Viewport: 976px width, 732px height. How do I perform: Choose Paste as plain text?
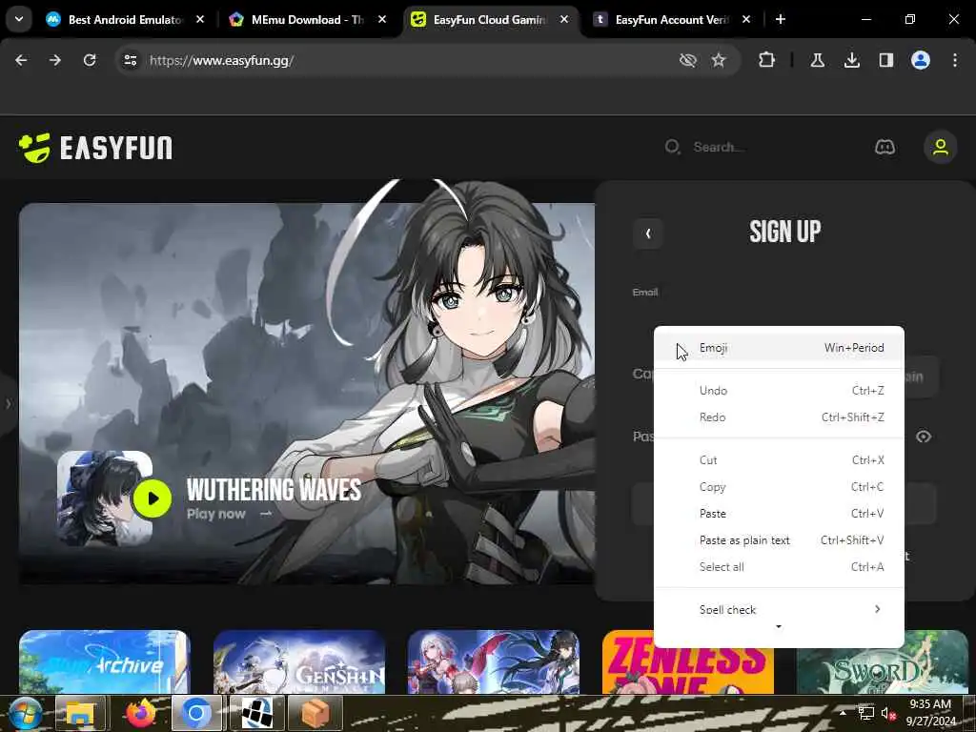click(779, 540)
